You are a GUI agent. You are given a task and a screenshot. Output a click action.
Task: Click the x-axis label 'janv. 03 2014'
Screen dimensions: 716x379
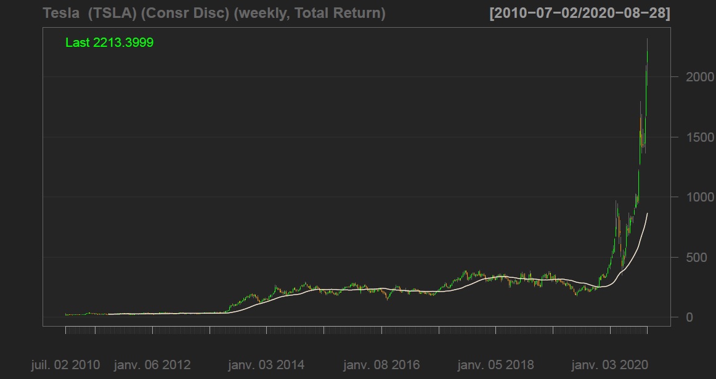point(266,365)
